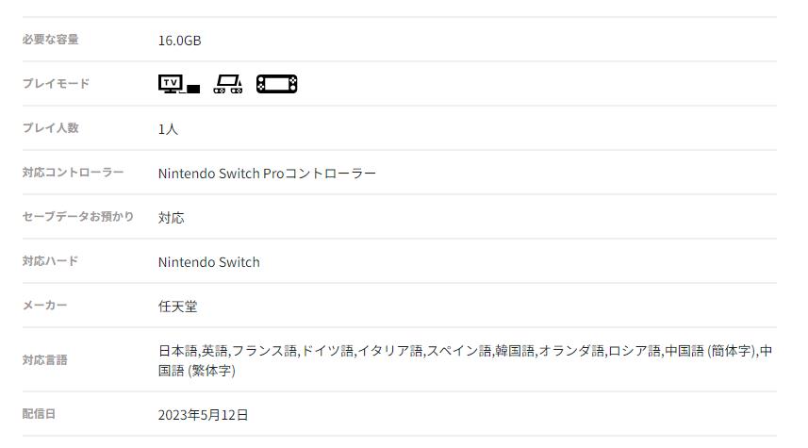Click Nintendo Switch Proコントローラー text
Image resolution: width=808 pixels, height=448 pixels.
[267, 174]
